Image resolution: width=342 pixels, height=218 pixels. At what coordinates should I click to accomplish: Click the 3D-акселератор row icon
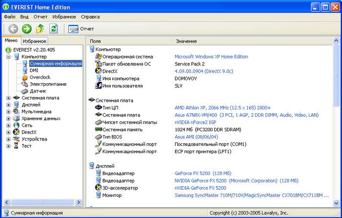tap(98, 187)
